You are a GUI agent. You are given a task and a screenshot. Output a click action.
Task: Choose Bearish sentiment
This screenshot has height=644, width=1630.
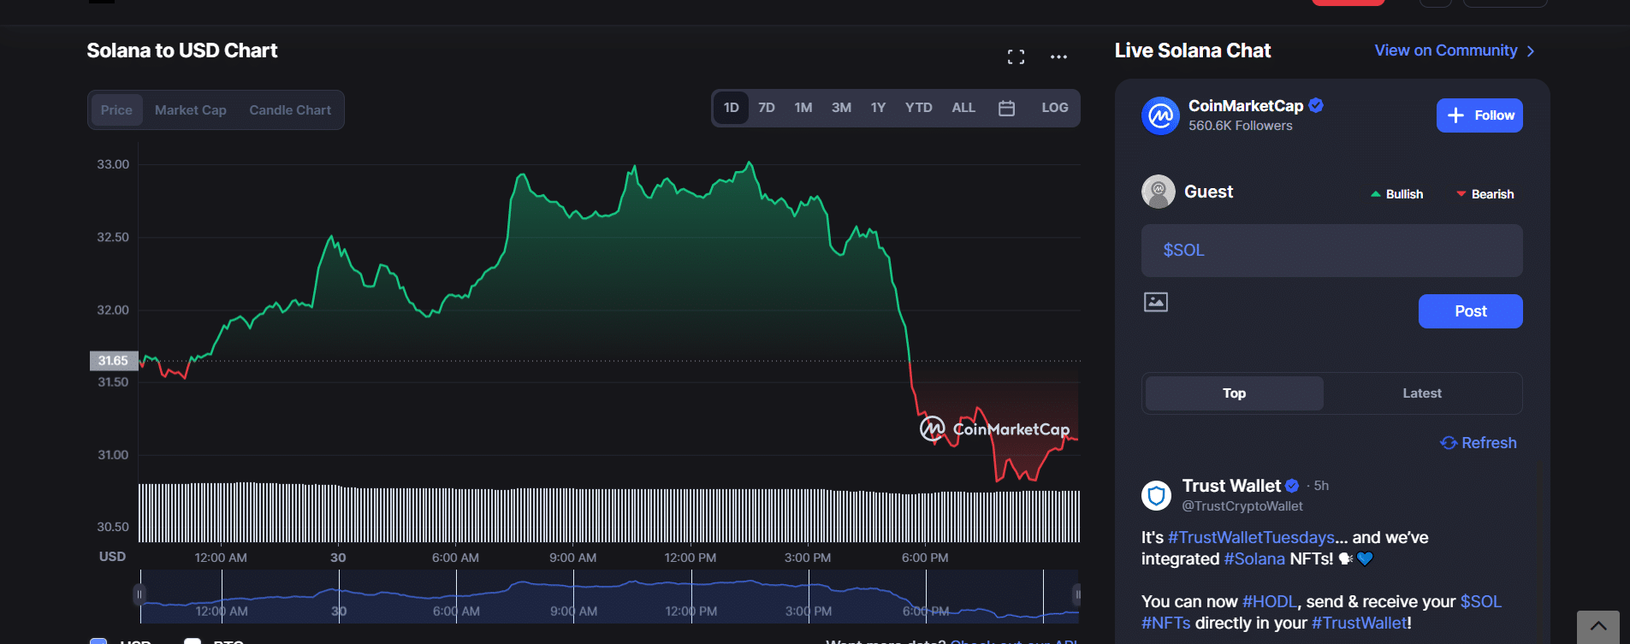tap(1485, 194)
